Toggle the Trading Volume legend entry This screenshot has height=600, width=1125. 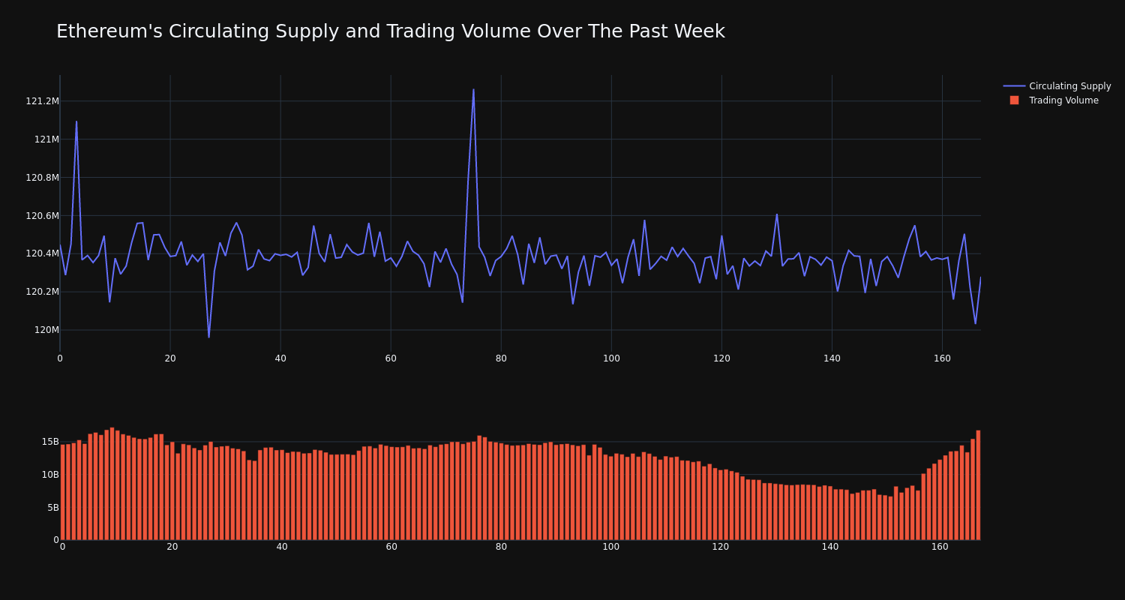click(1057, 100)
